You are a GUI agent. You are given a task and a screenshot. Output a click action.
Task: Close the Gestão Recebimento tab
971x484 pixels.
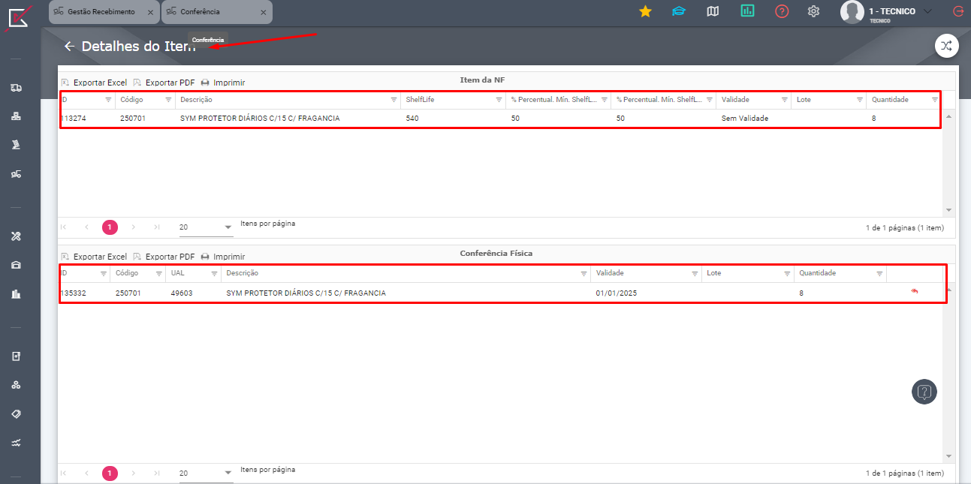click(151, 12)
